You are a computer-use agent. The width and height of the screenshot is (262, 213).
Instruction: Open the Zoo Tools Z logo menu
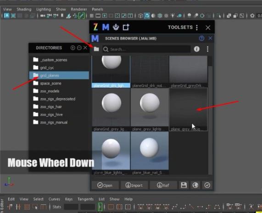95,27
